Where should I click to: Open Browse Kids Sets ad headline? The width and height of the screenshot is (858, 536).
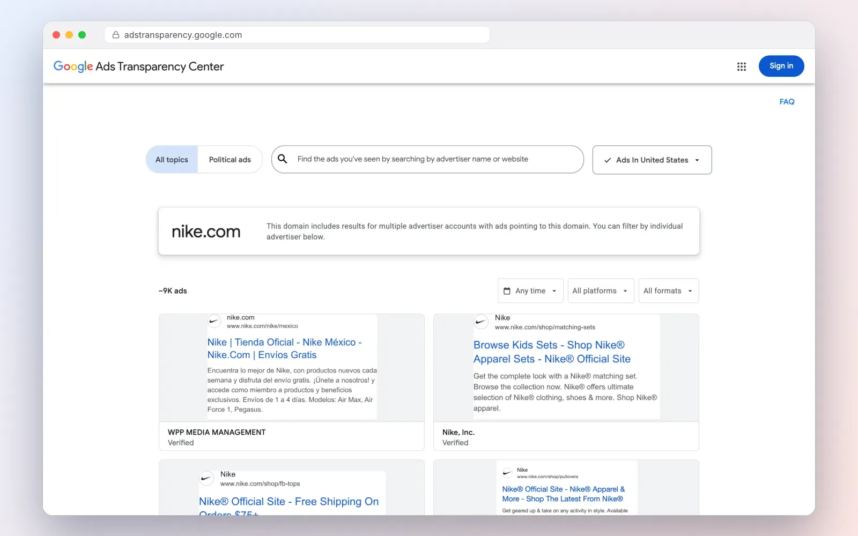(552, 352)
